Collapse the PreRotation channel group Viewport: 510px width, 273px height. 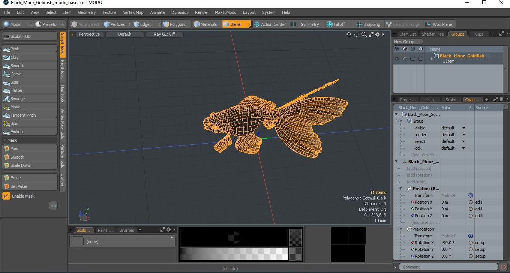coord(400,229)
